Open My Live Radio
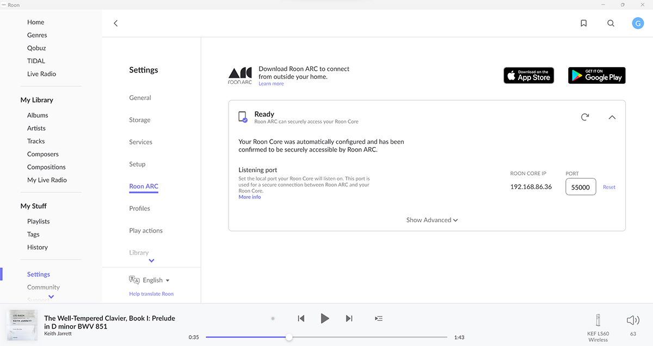 47,180
